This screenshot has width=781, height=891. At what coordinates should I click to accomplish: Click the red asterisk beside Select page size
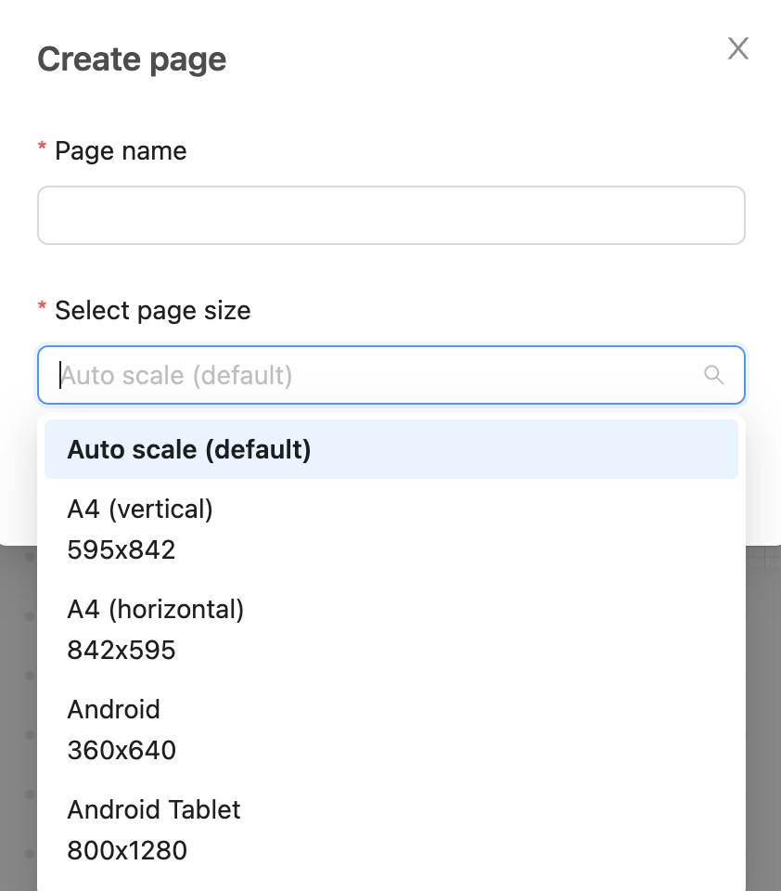click(x=42, y=307)
